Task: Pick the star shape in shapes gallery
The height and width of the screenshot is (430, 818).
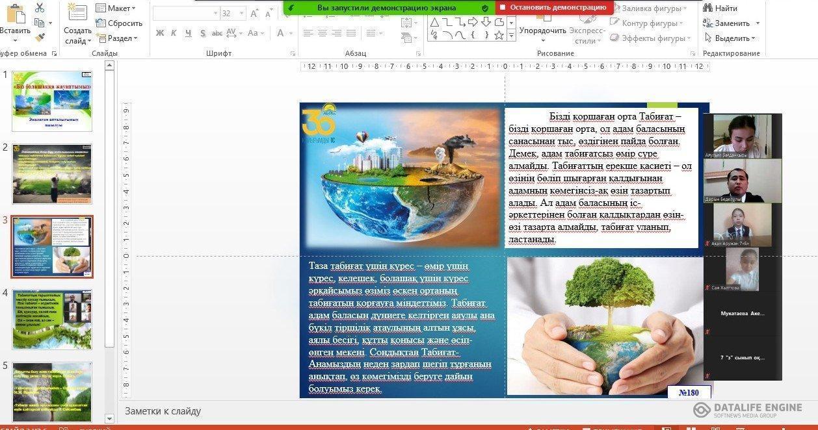Action: point(499,35)
